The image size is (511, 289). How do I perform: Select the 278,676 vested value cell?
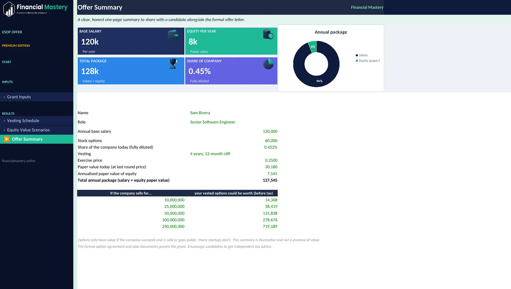pyautogui.click(x=270, y=220)
